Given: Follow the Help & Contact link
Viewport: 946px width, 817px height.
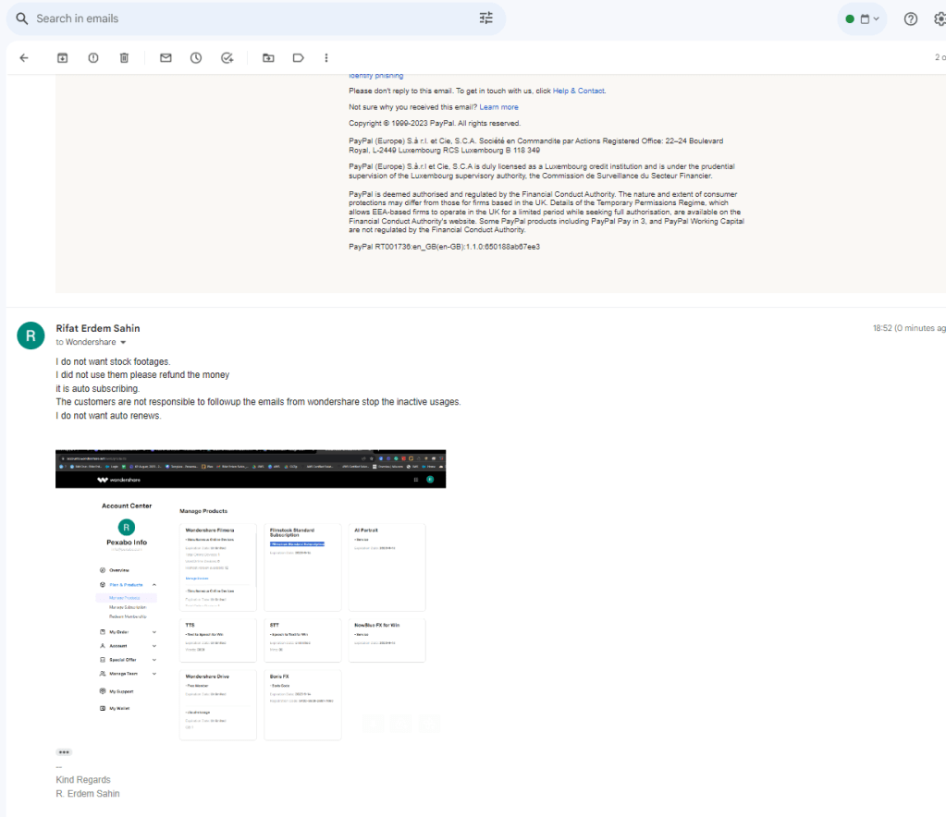Looking at the screenshot, I should click(579, 91).
